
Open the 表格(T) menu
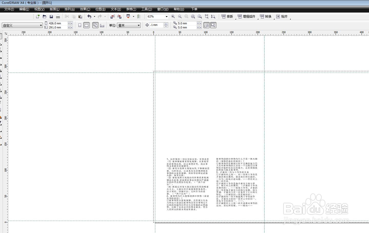point(131,9)
